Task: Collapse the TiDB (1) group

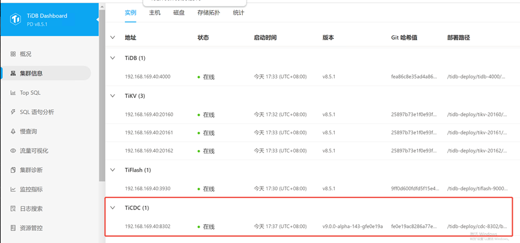Action: tap(112, 58)
